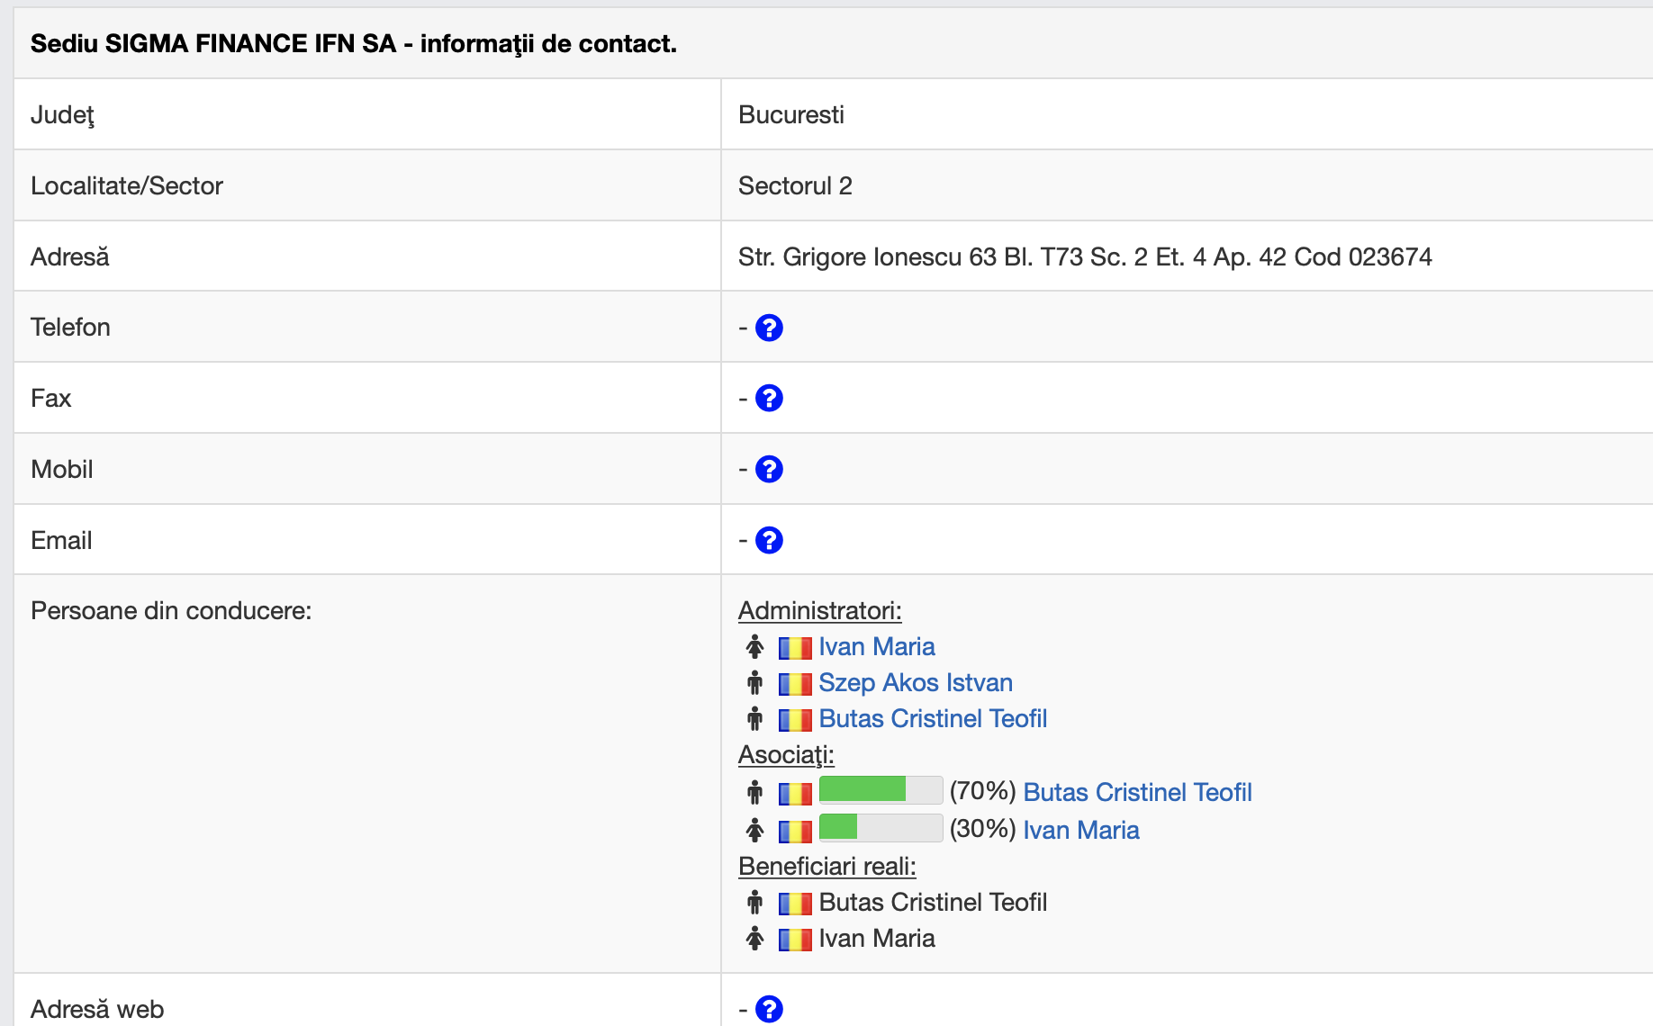
Task: Open the 30% associate Ivan Maria link
Action: [x=1080, y=830]
